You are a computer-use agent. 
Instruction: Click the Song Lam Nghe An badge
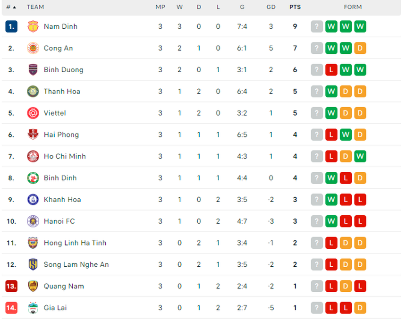(x=32, y=264)
